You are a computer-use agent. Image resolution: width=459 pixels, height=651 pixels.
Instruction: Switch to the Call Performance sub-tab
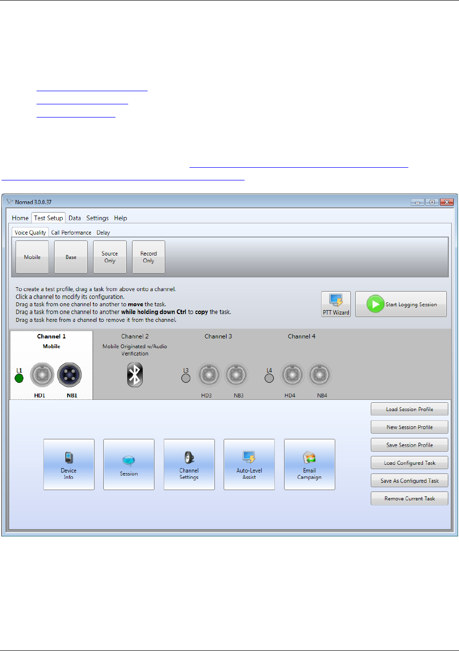(x=71, y=233)
